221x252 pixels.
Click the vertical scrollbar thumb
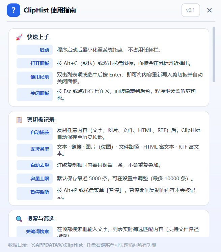[214, 54]
